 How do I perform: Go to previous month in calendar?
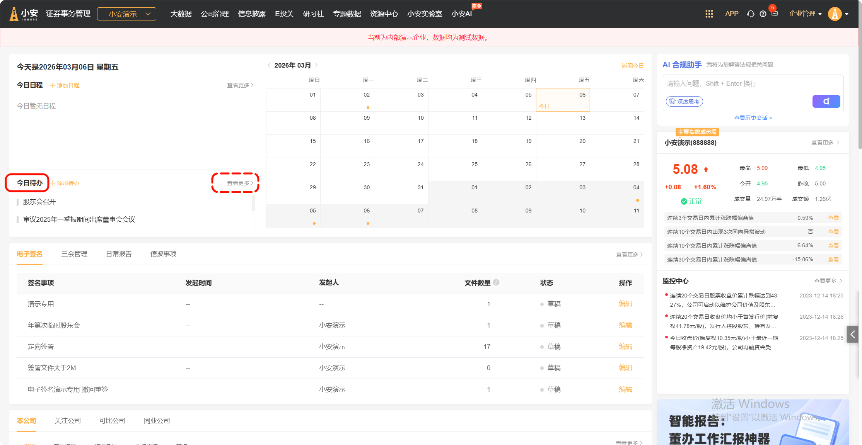pos(269,65)
